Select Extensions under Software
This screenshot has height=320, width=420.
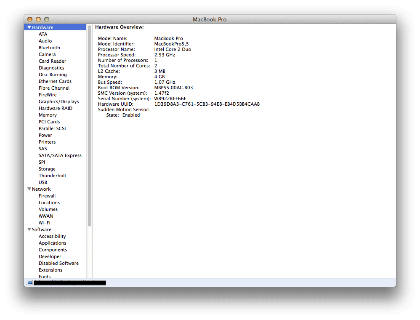pyautogui.click(x=51, y=270)
